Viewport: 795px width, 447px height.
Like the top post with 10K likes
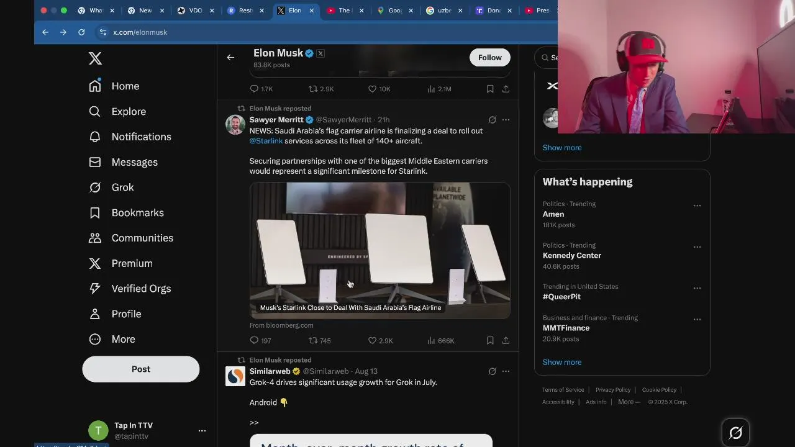pos(372,89)
